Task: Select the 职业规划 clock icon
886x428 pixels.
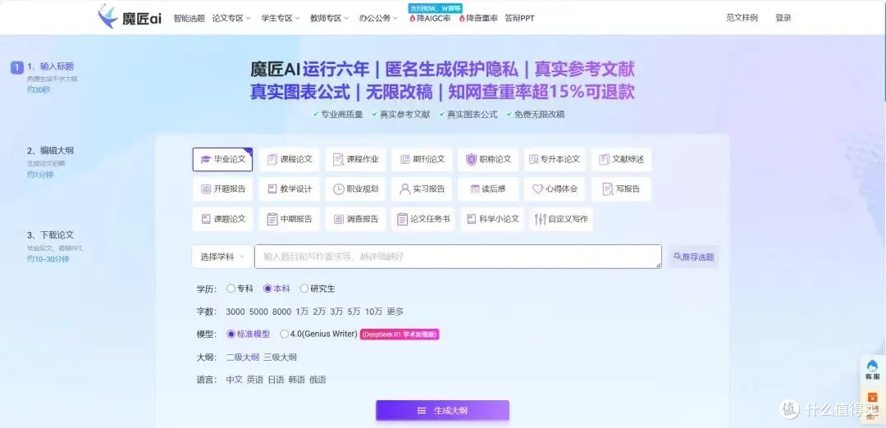Action: (x=339, y=189)
